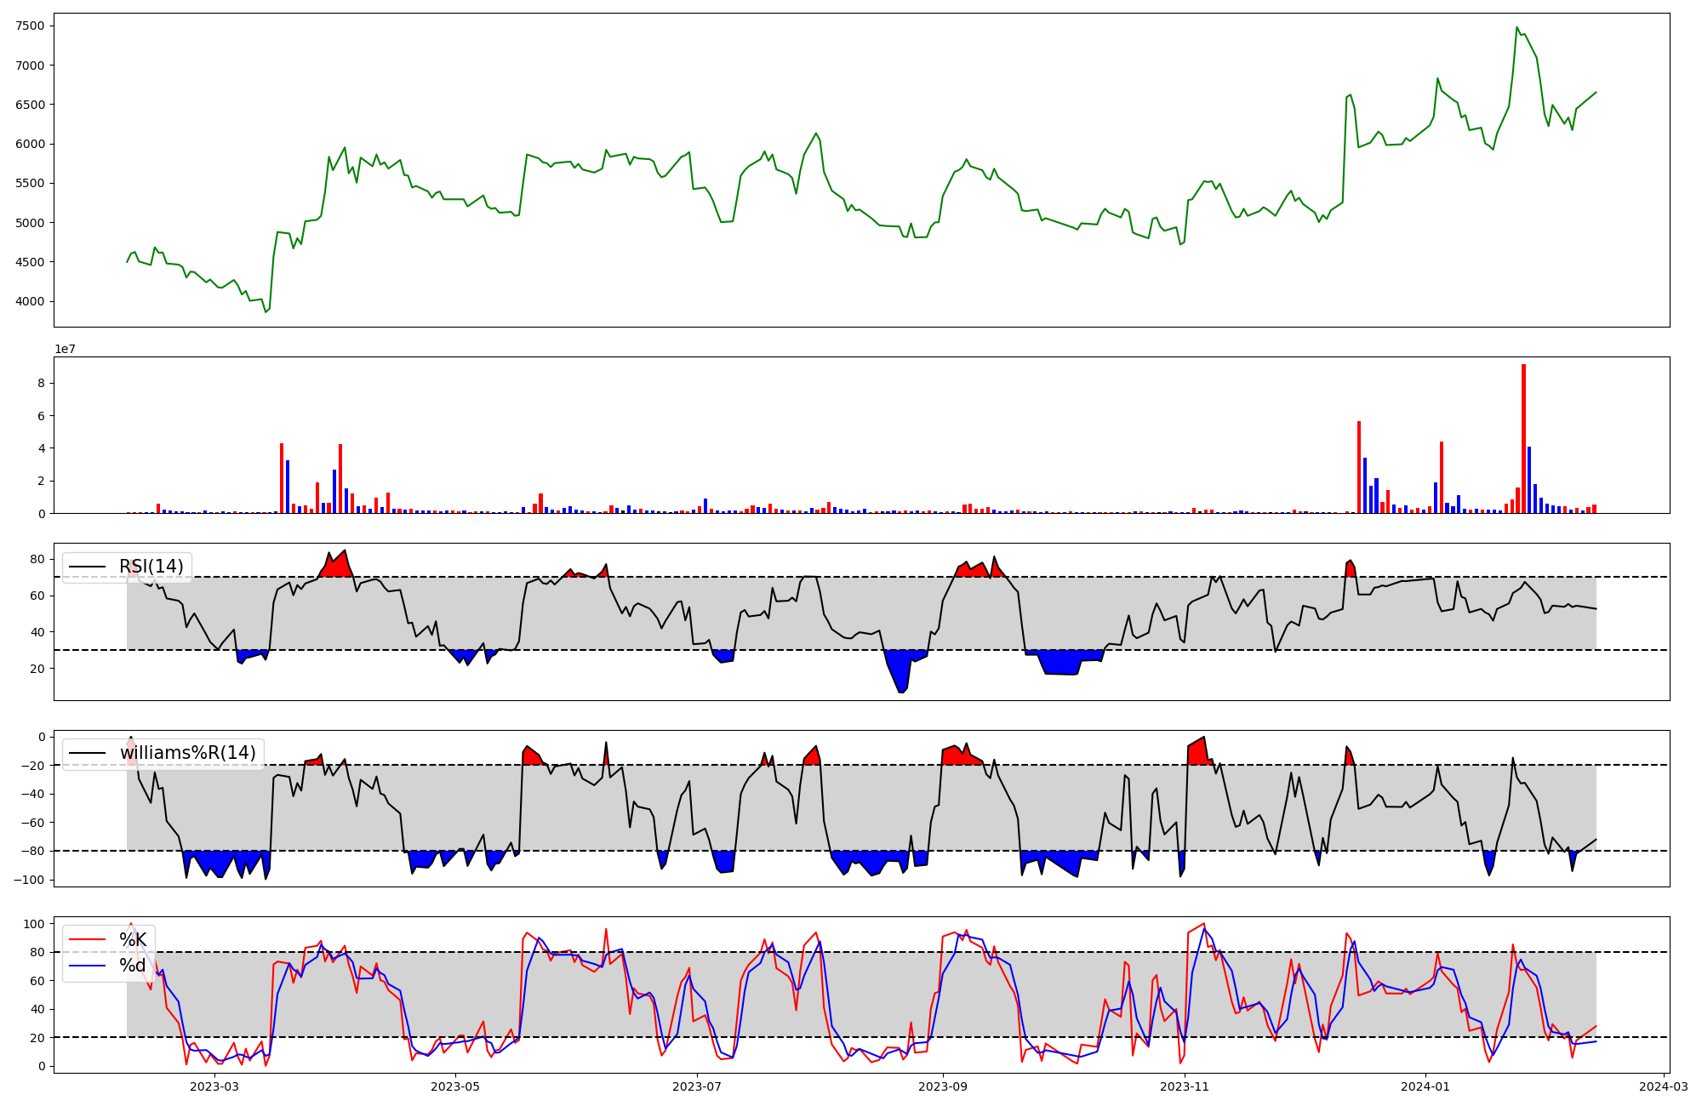Click the %K legend text

tap(133, 940)
